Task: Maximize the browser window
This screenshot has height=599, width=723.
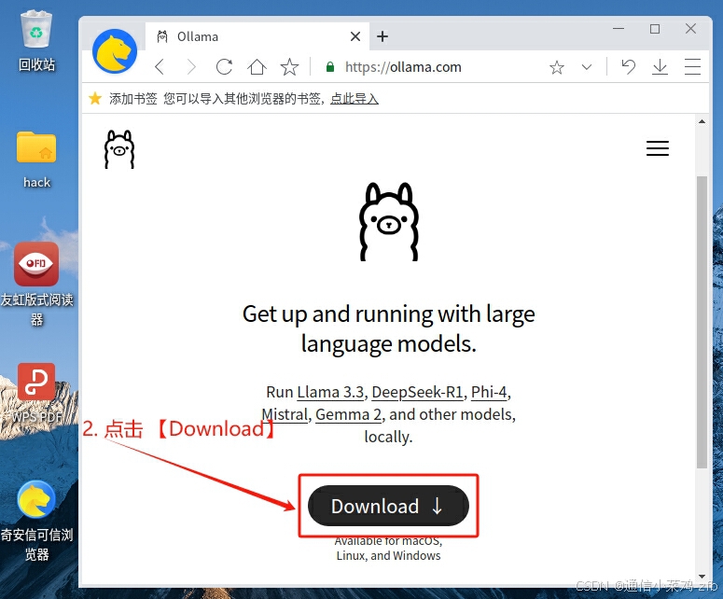Action: pyautogui.click(x=654, y=29)
